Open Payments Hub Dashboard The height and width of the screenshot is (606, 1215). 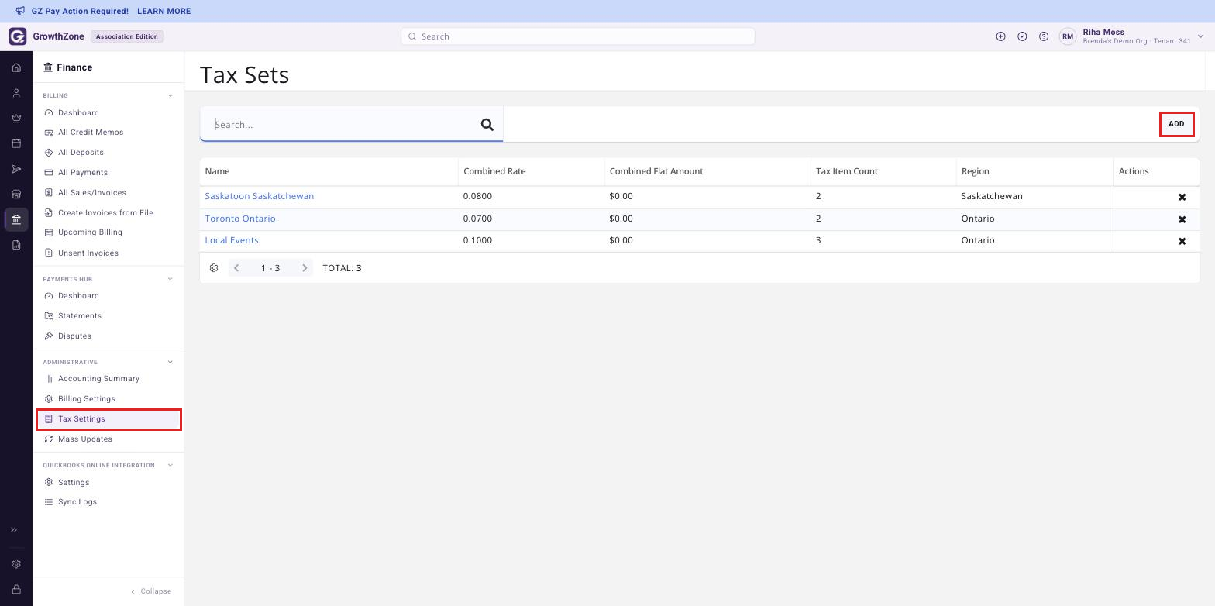(108, 296)
